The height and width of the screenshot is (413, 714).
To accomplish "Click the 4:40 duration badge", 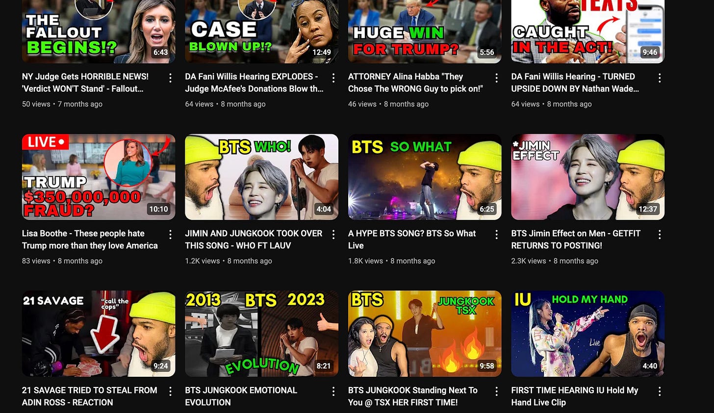I will click(650, 366).
